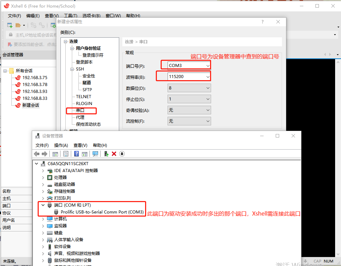Click the Prolific USB-to-Serial port device icon
341x266 pixels.
tap(56, 212)
